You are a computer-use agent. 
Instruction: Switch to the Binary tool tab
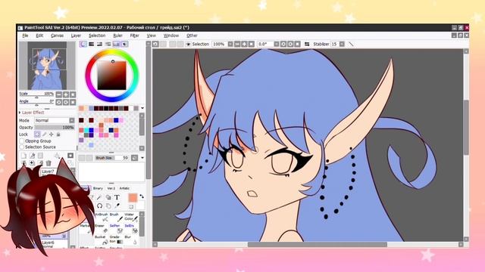[98, 188]
